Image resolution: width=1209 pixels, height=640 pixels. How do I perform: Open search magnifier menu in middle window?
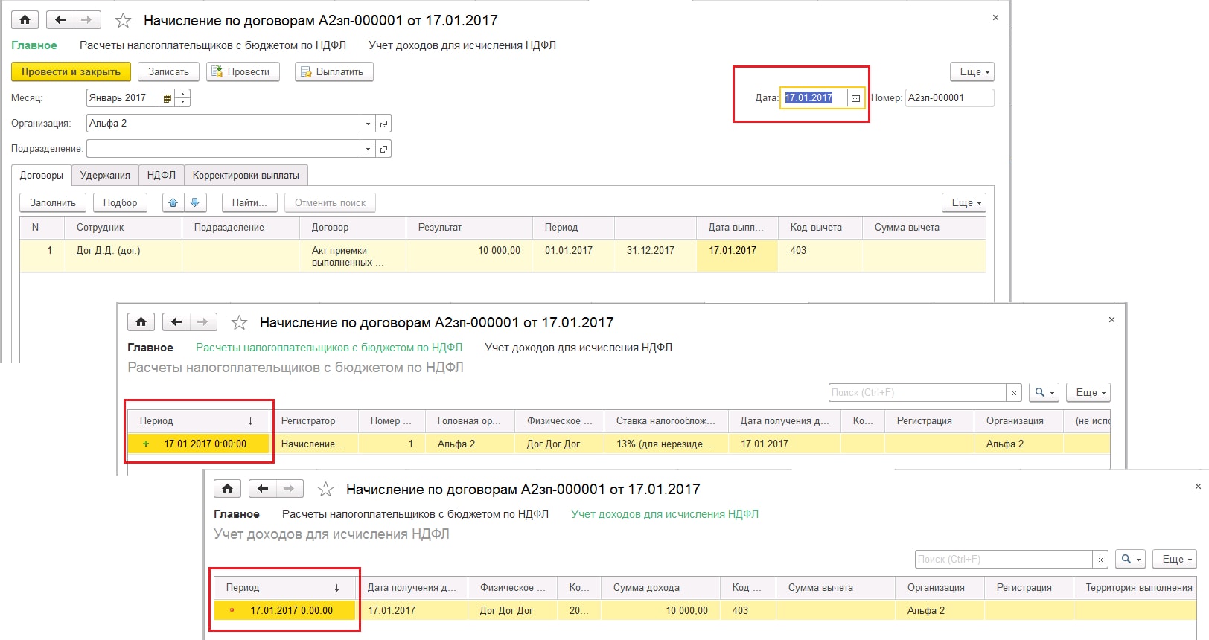[1044, 392]
